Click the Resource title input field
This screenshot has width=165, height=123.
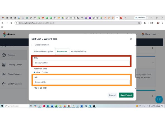click(x=82, y=63)
